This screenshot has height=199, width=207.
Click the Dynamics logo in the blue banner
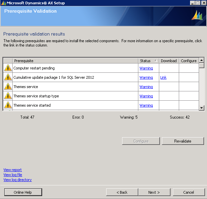(197, 16)
